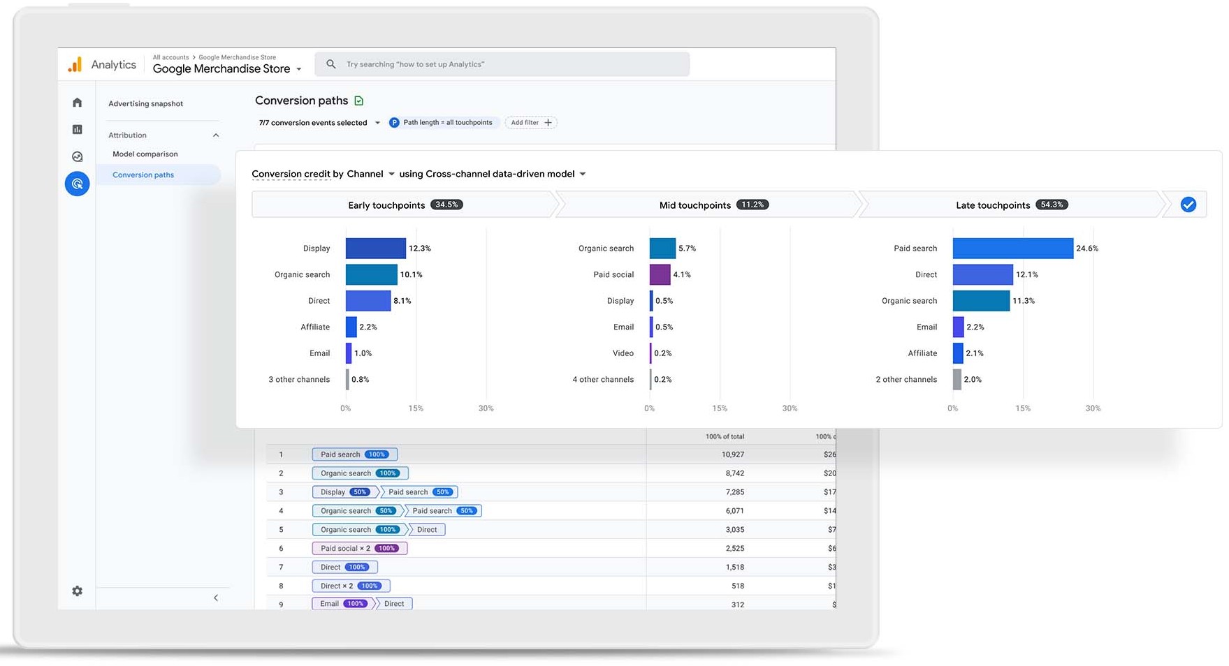
Task: Select the Early touchpoints segment
Action: point(405,205)
